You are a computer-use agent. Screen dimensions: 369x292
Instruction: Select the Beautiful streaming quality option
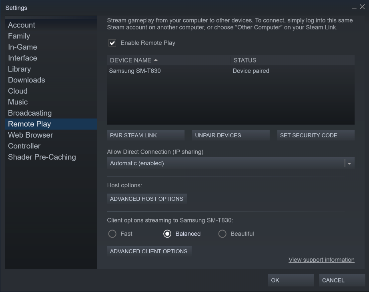coord(222,234)
